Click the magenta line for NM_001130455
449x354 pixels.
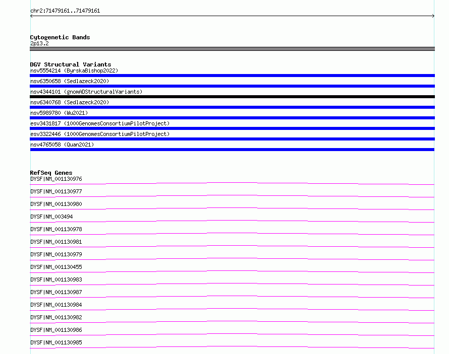coord(232,271)
